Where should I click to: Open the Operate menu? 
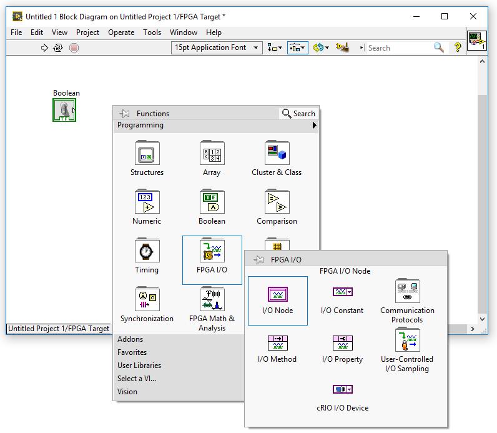click(121, 32)
